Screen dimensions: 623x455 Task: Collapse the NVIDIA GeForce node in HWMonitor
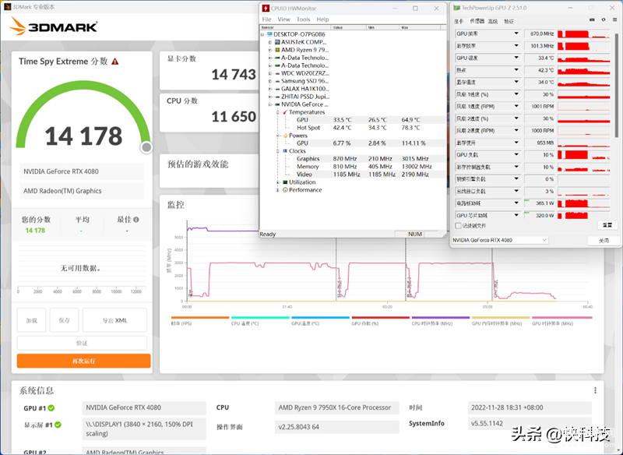[269, 104]
